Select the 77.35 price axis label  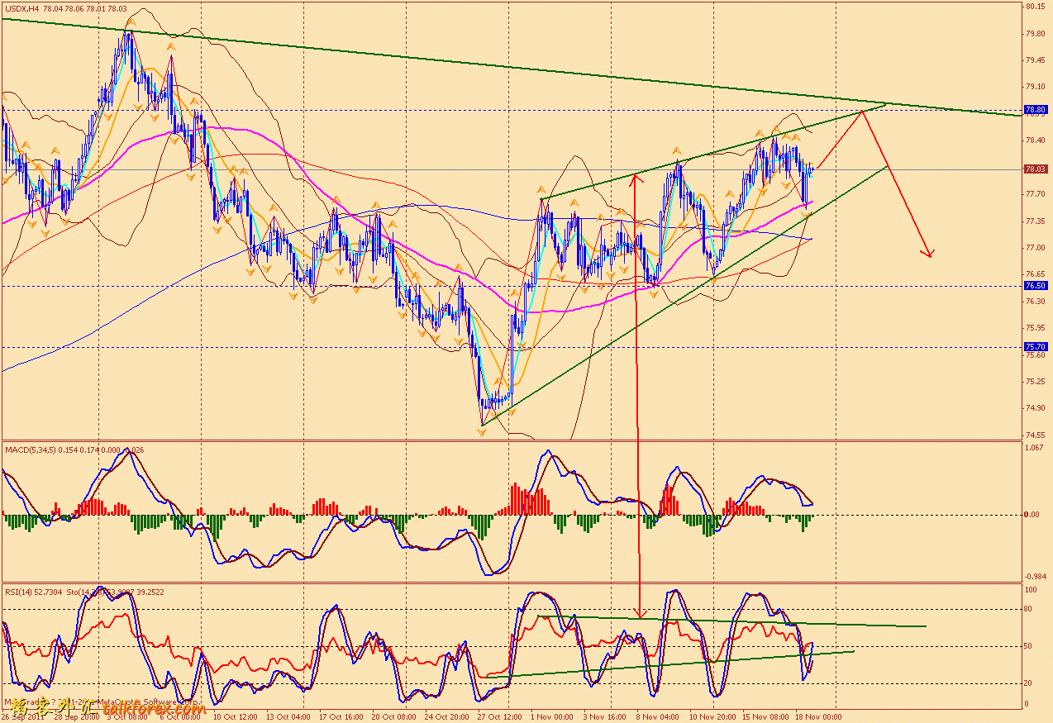[x=1036, y=221]
